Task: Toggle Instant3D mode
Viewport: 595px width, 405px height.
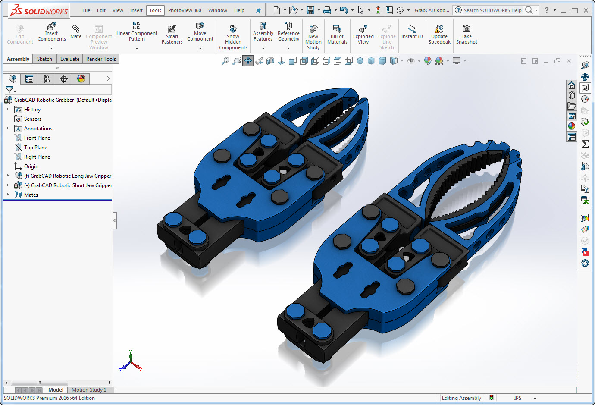Action: pyautogui.click(x=412, y=32)
